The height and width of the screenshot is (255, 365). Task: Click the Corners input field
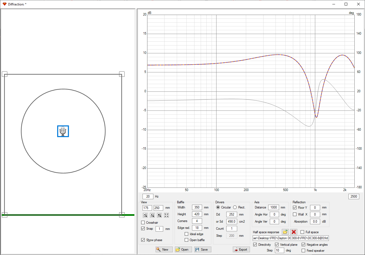pos(197,221)
